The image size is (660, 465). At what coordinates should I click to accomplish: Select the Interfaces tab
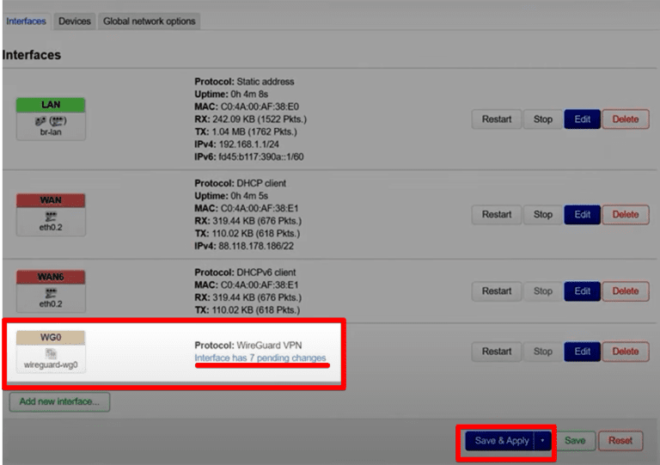(26, 21)
